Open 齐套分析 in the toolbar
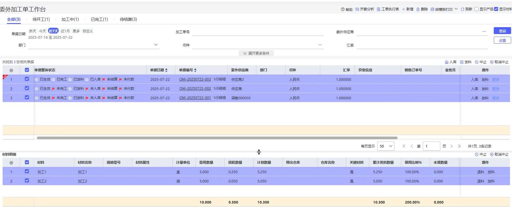 coord(364,9)
